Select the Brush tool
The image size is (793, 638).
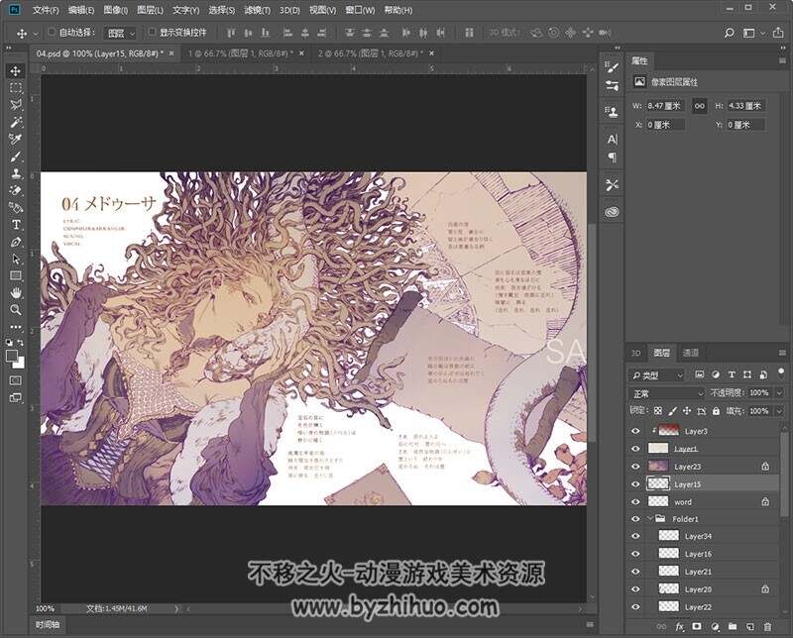point(16,157)
